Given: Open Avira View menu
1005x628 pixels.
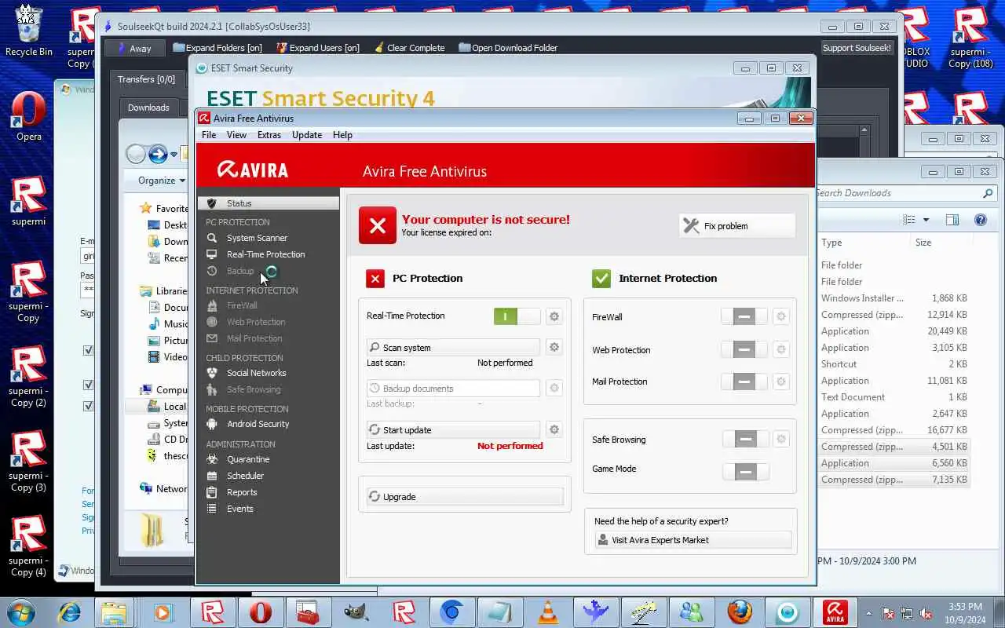Looking at the screenshot, I should pyautogui.click(x=236, y=135).
